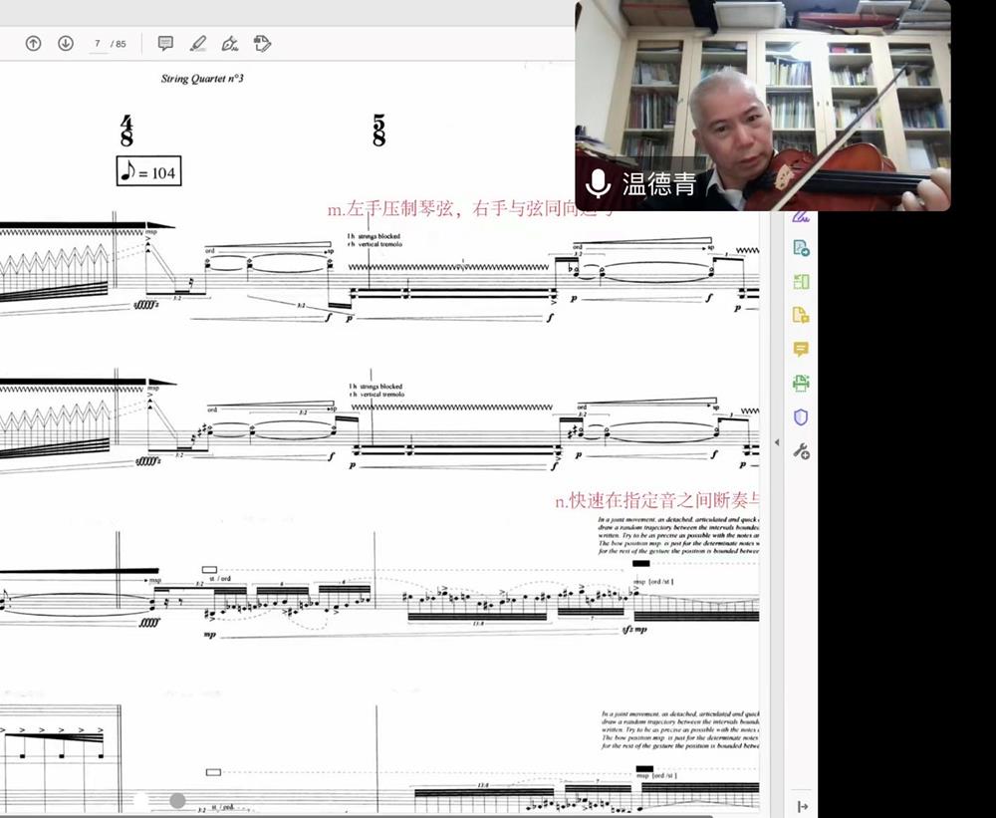Go to previous page with up arrow

point(33,44)
